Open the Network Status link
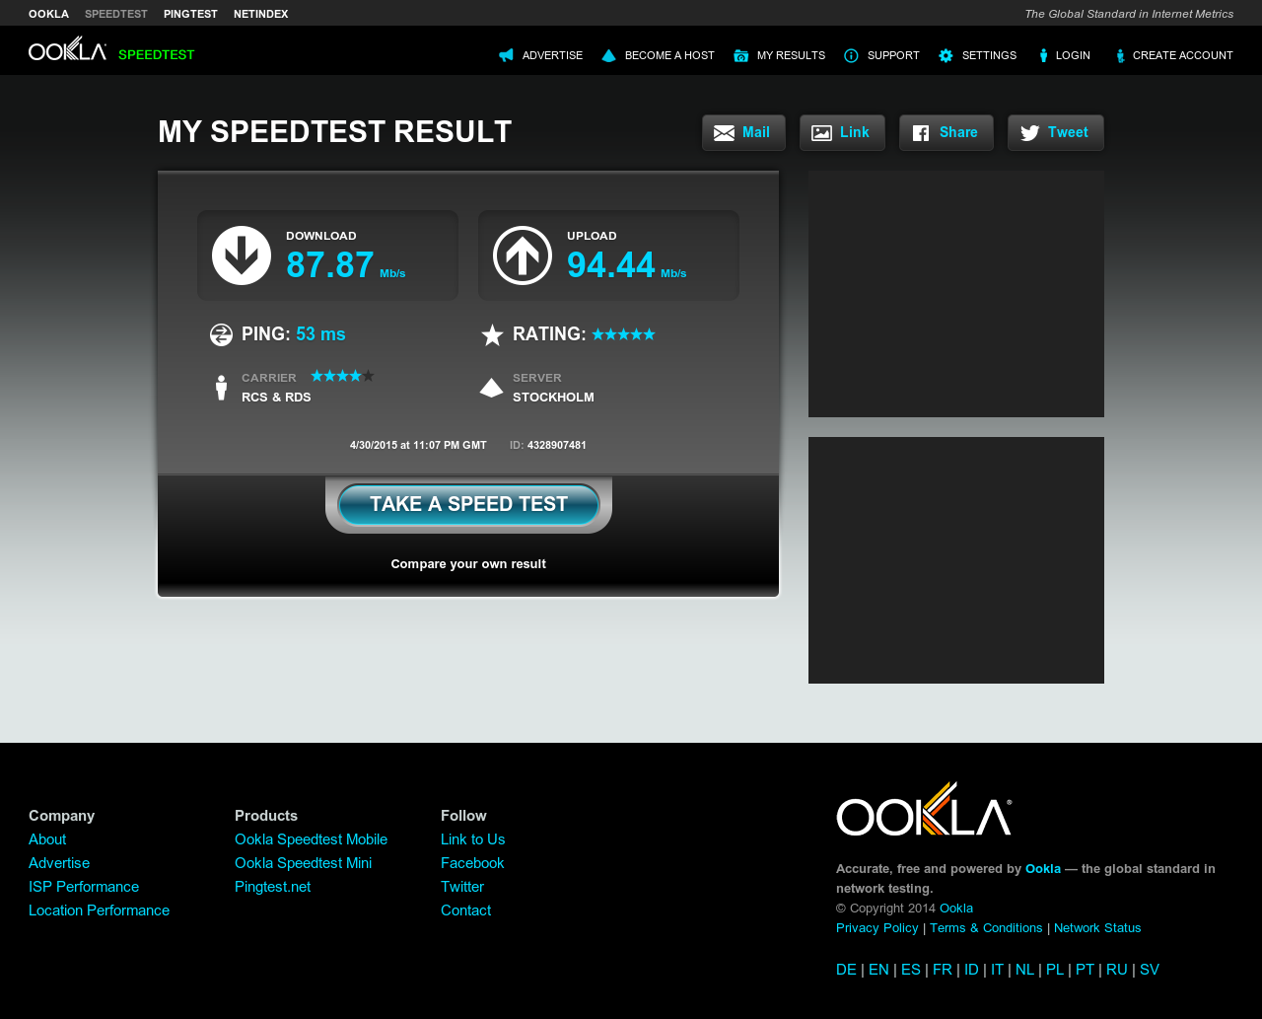 pos(1097,928)
